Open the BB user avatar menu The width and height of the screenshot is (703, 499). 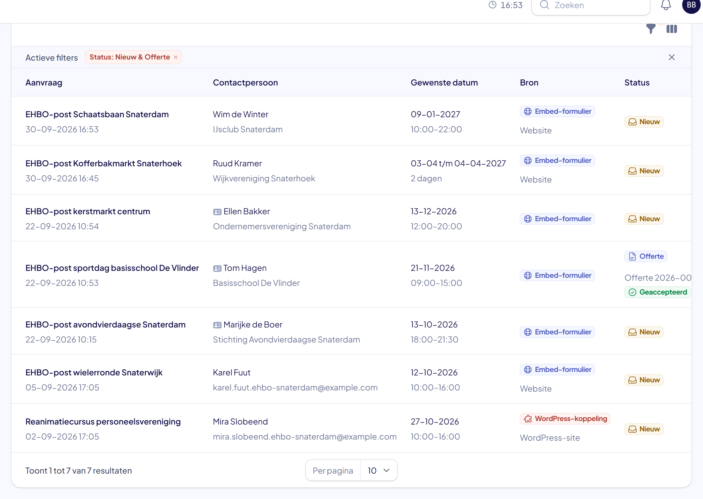(691, 5)
